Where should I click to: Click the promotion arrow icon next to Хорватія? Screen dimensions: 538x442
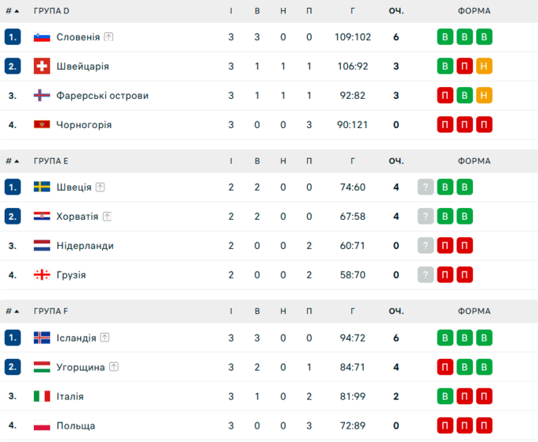point(107,217)
